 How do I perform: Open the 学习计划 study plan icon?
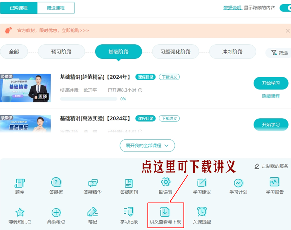pos(238,183)
